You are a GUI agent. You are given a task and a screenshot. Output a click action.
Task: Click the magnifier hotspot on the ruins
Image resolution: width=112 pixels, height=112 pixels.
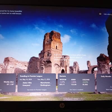50,55
